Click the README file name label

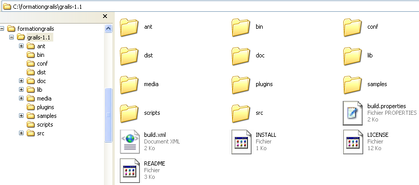pyautogui.click(x=155, y=163)
